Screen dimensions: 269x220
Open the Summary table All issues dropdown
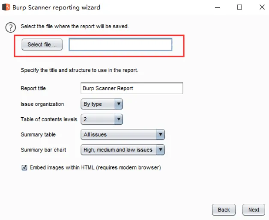pyautogui.click(x=123, y=134)
